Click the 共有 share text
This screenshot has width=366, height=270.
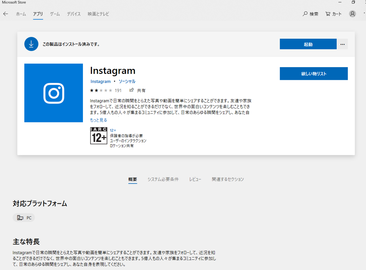point(141,90)
